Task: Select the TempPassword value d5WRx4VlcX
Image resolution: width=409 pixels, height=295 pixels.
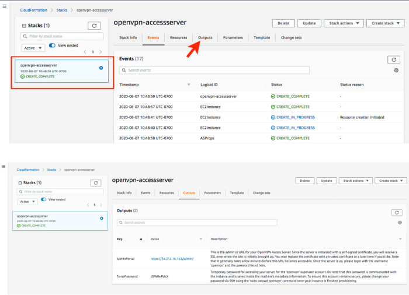Action: 160,276
